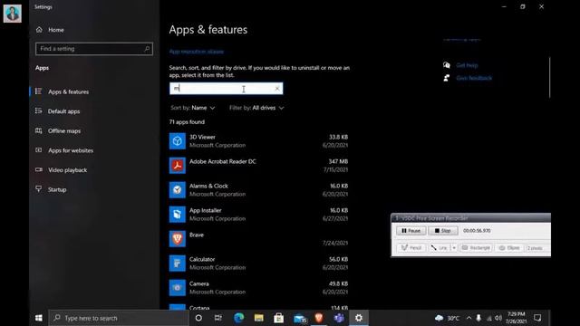Click the apps list search field
The width and height of the screenshot is (580, 326).
226,89
